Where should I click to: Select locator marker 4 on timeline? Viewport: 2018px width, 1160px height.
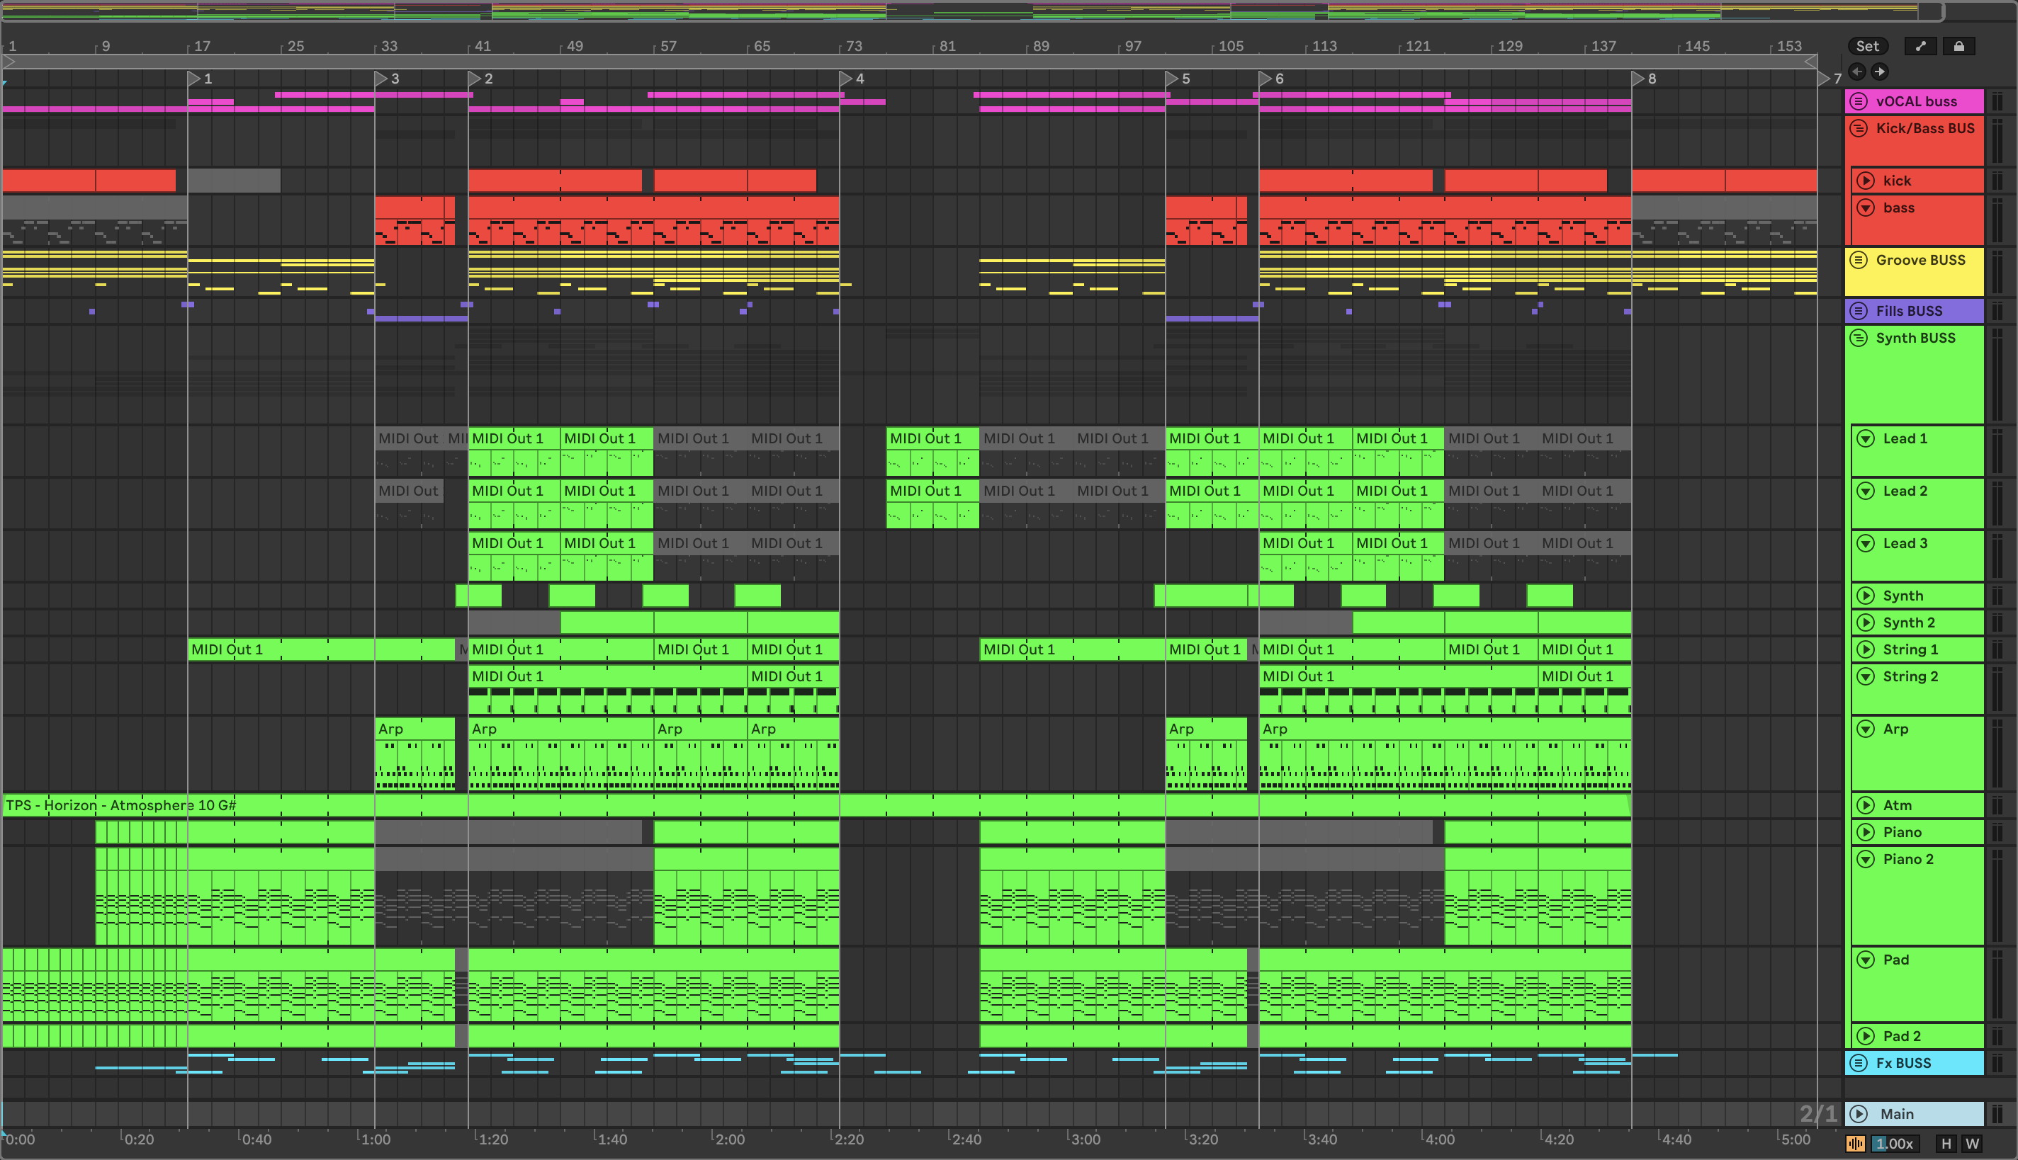pyautogui.click(x=847, y=79)
